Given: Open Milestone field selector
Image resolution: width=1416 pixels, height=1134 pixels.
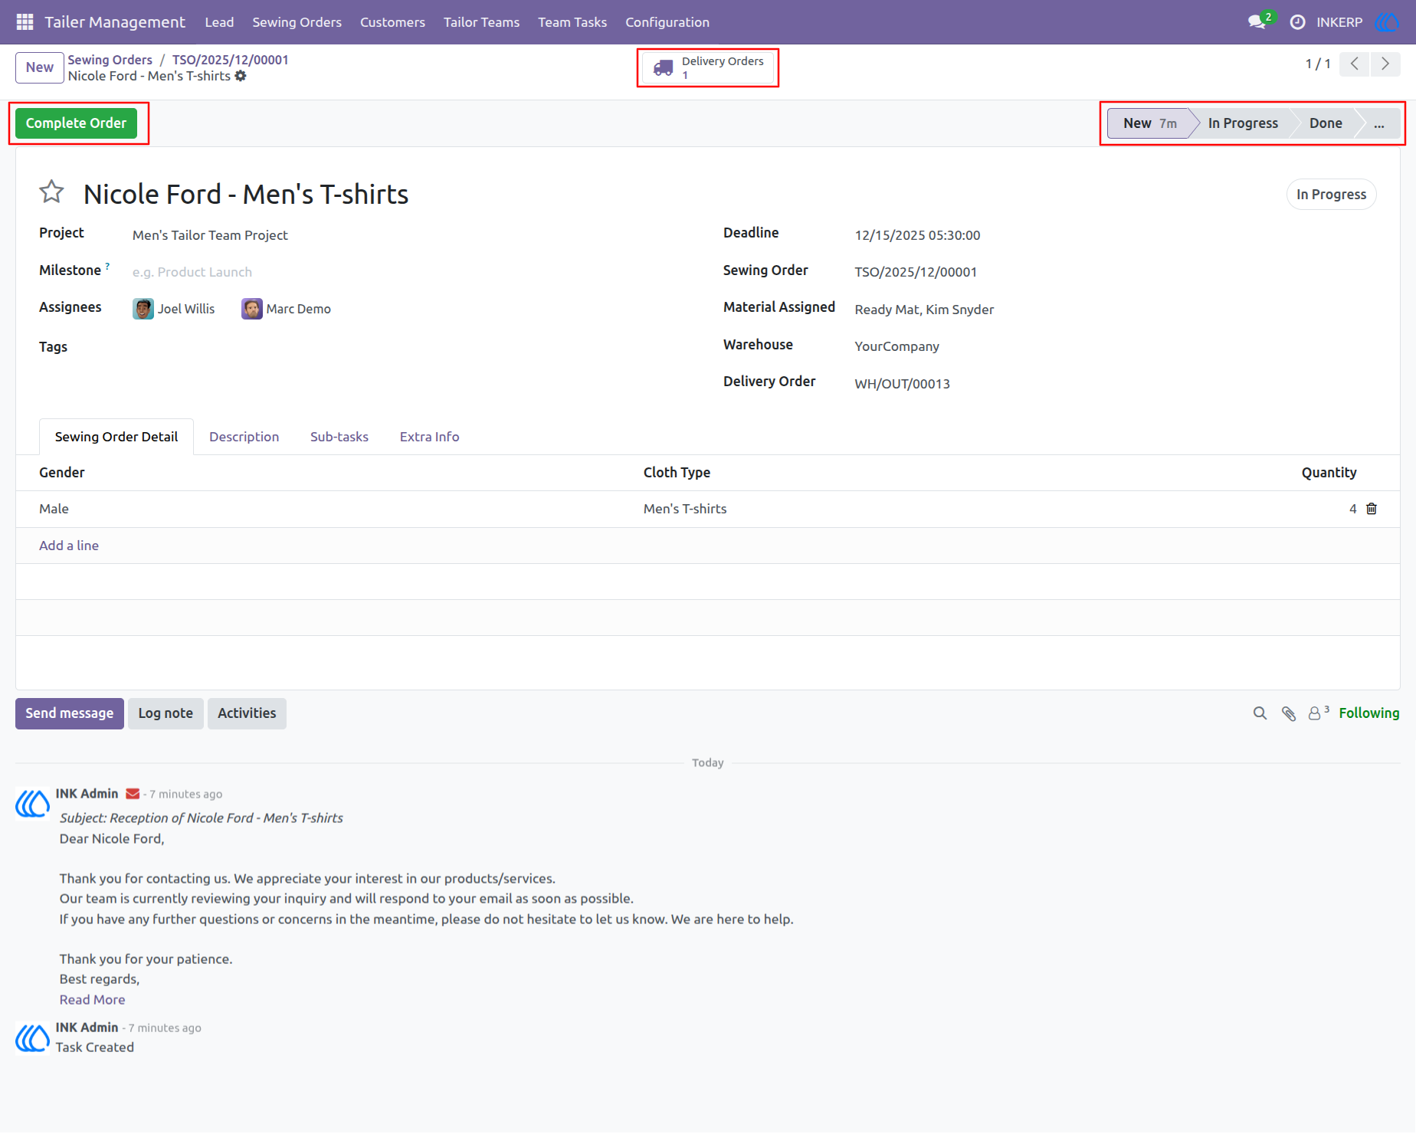Looking at the screenshot, I should pos(412,272).
